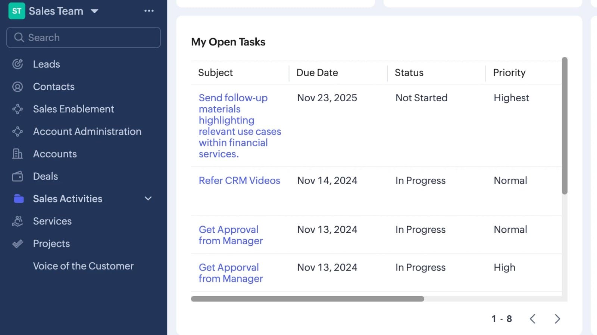Click the horizontal scrollbar of the tasks table

[307, 299]
